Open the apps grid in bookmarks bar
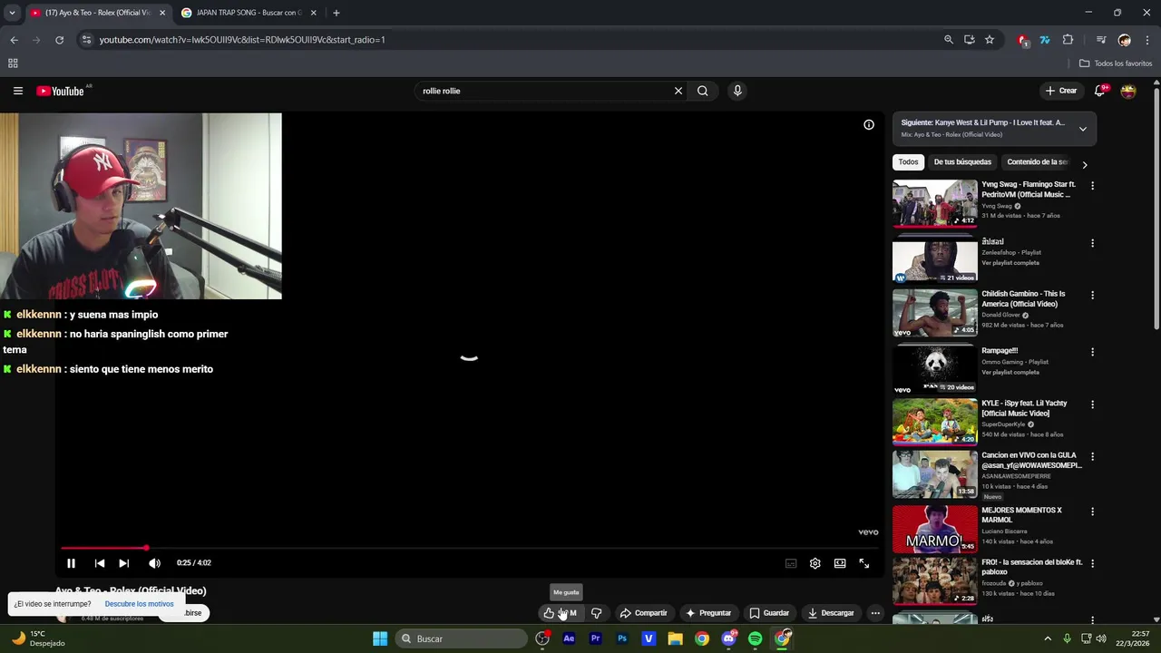This screenshot has width=1161, height=653. click(13, 63)
